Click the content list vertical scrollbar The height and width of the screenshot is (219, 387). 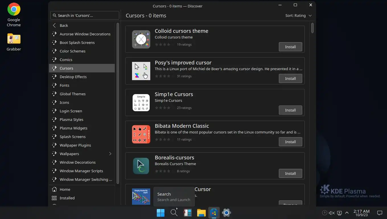312,28
